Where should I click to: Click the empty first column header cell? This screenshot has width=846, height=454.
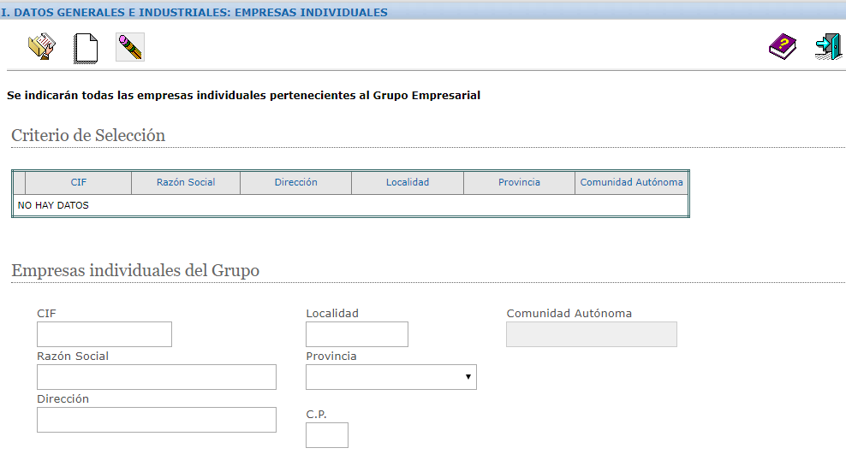click(20, 182)
